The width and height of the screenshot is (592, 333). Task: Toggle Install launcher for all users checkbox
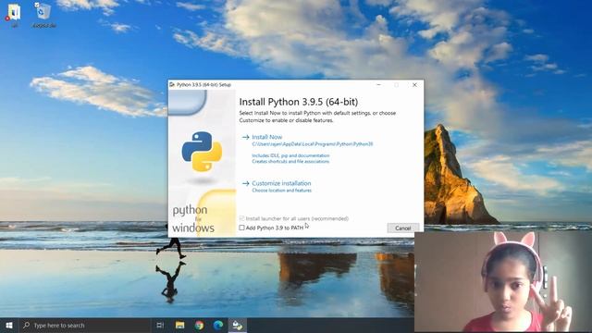click(241, 218)
